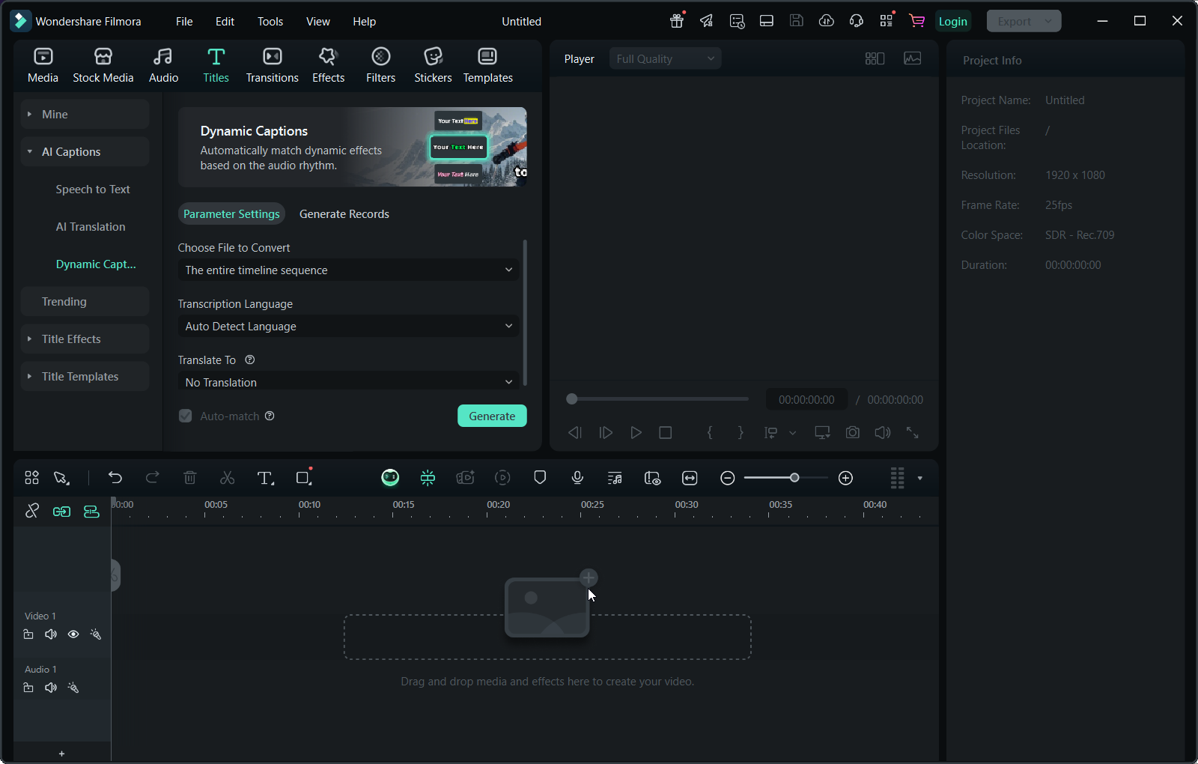Open the Stickers tab
This screenshot has width=1198, height=764.
pyautogui.click(x=433, y=65)
